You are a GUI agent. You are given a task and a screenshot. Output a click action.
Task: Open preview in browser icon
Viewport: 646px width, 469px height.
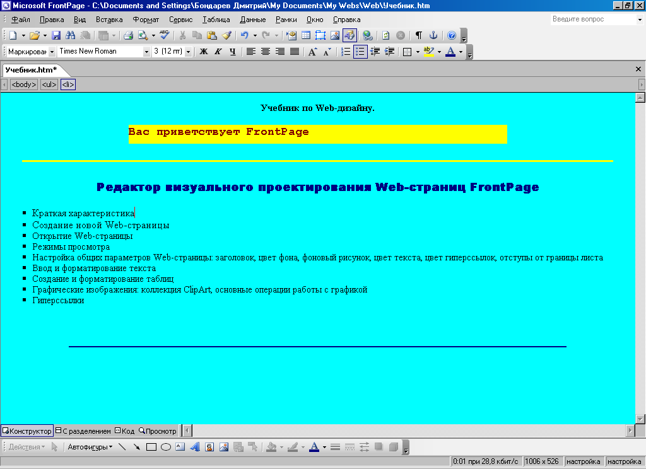[x=143, y=35]
